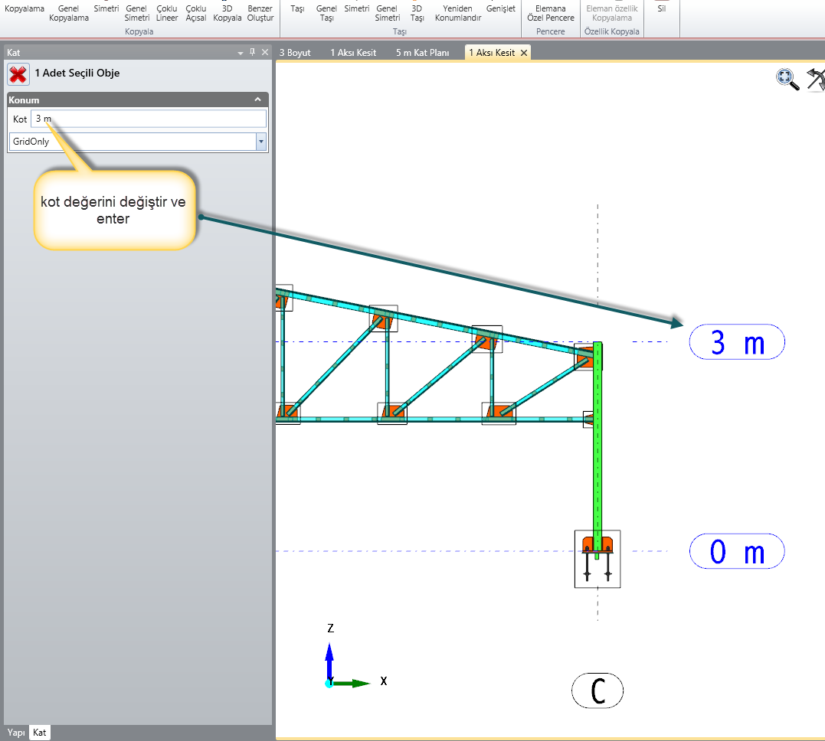Collapse the Konum section
The image size is (825, 741).
pyautogui.click(x=258, y=100)
